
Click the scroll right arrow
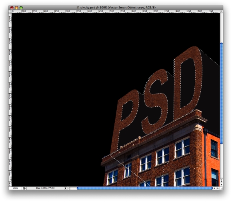tap(218, 188)
